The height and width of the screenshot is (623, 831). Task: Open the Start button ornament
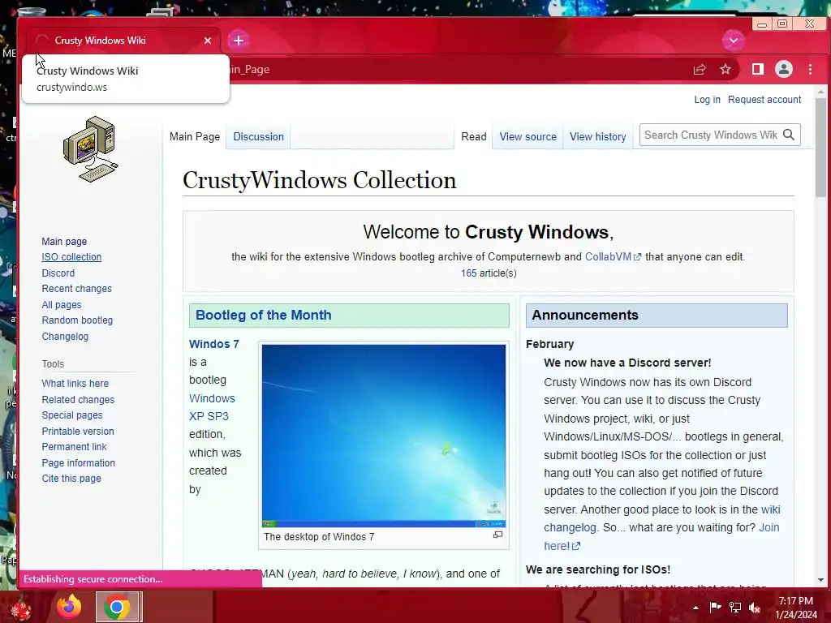coord(20,608)
